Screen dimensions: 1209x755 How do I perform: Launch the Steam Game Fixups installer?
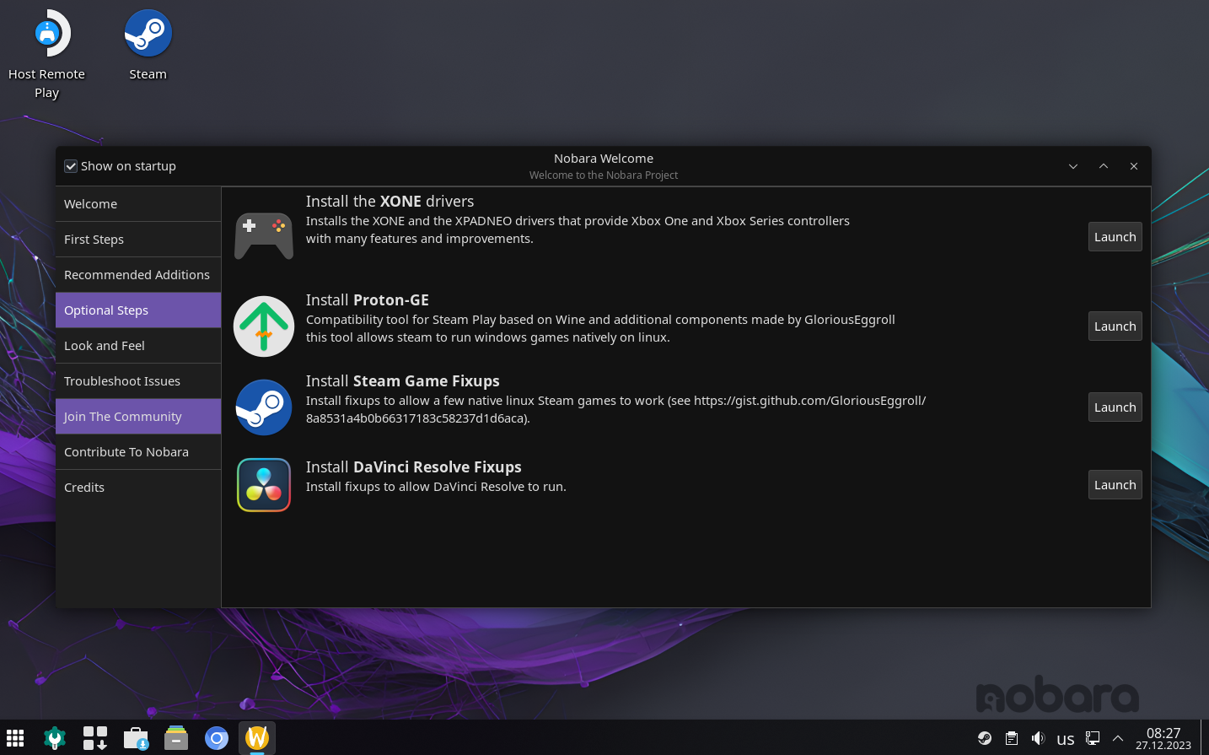point(1115,407)
